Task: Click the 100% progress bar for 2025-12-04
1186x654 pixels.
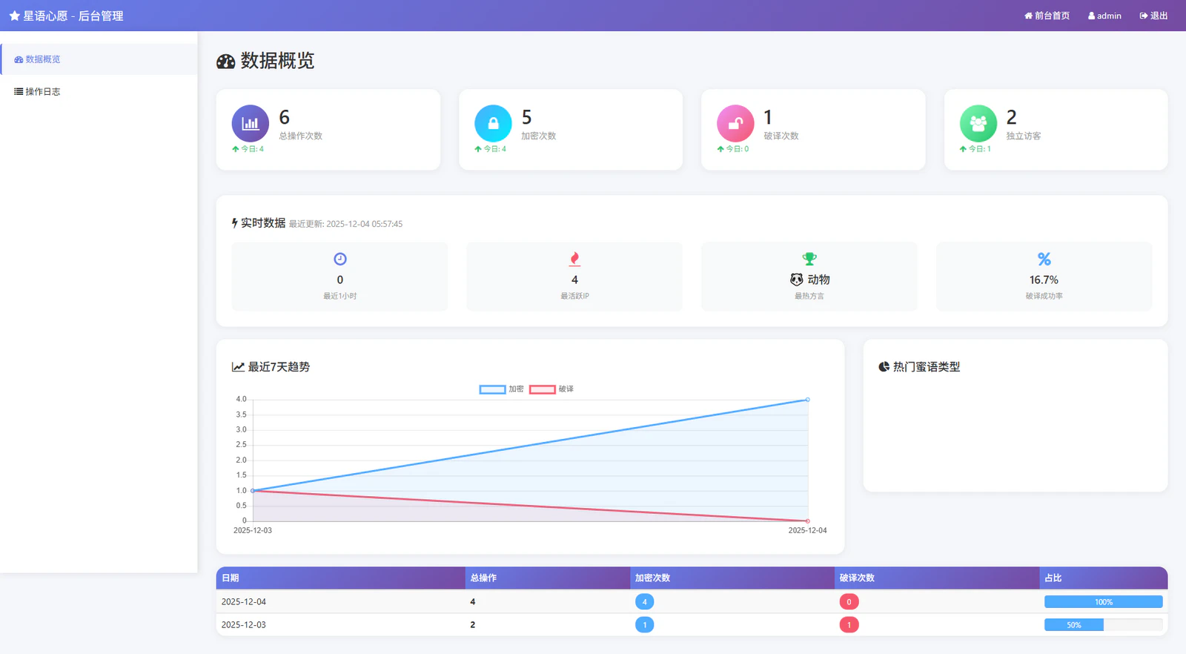Action: click(1103, 602)
